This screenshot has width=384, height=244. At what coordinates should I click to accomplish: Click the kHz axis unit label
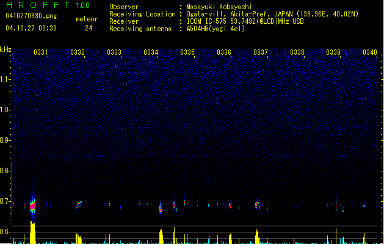5,49
